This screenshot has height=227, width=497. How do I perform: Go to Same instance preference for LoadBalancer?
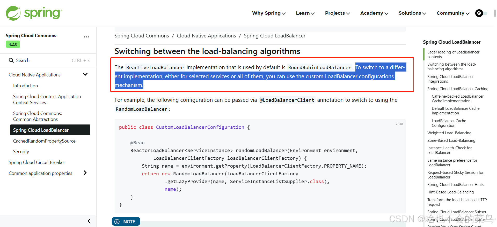[x=452, y=163]
